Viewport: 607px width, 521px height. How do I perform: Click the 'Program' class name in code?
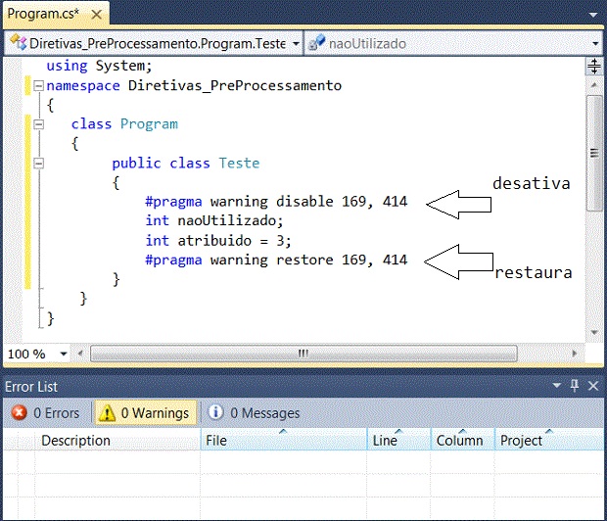point(149,124)
